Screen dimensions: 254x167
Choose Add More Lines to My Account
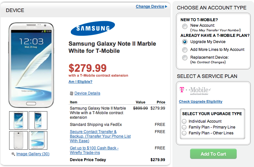tap(185, 50)
